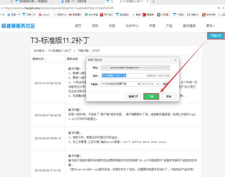The height and width of the screenshot is (177, 225).
Task: Click the 网址 URL field in dialog
Action: point(135,68)
